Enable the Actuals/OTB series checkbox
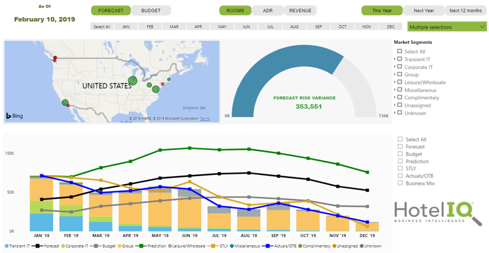Screen dimensions: 489x253 click(400, 176)
